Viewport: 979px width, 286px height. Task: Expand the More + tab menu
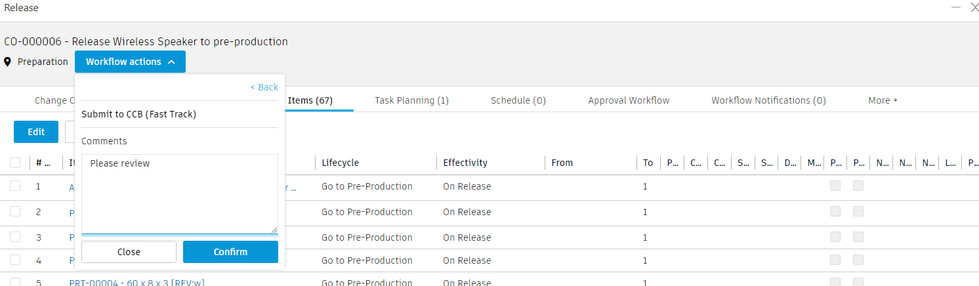click(x=883, y=100)
